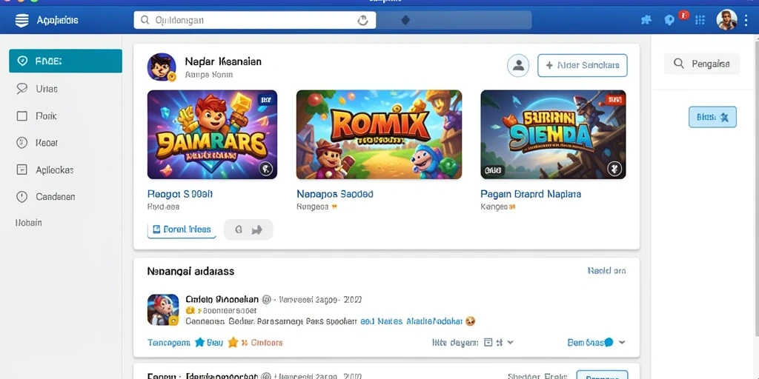Focus the top search input field
The width and height of the screenshot is (759, 379).
[255, 20]
